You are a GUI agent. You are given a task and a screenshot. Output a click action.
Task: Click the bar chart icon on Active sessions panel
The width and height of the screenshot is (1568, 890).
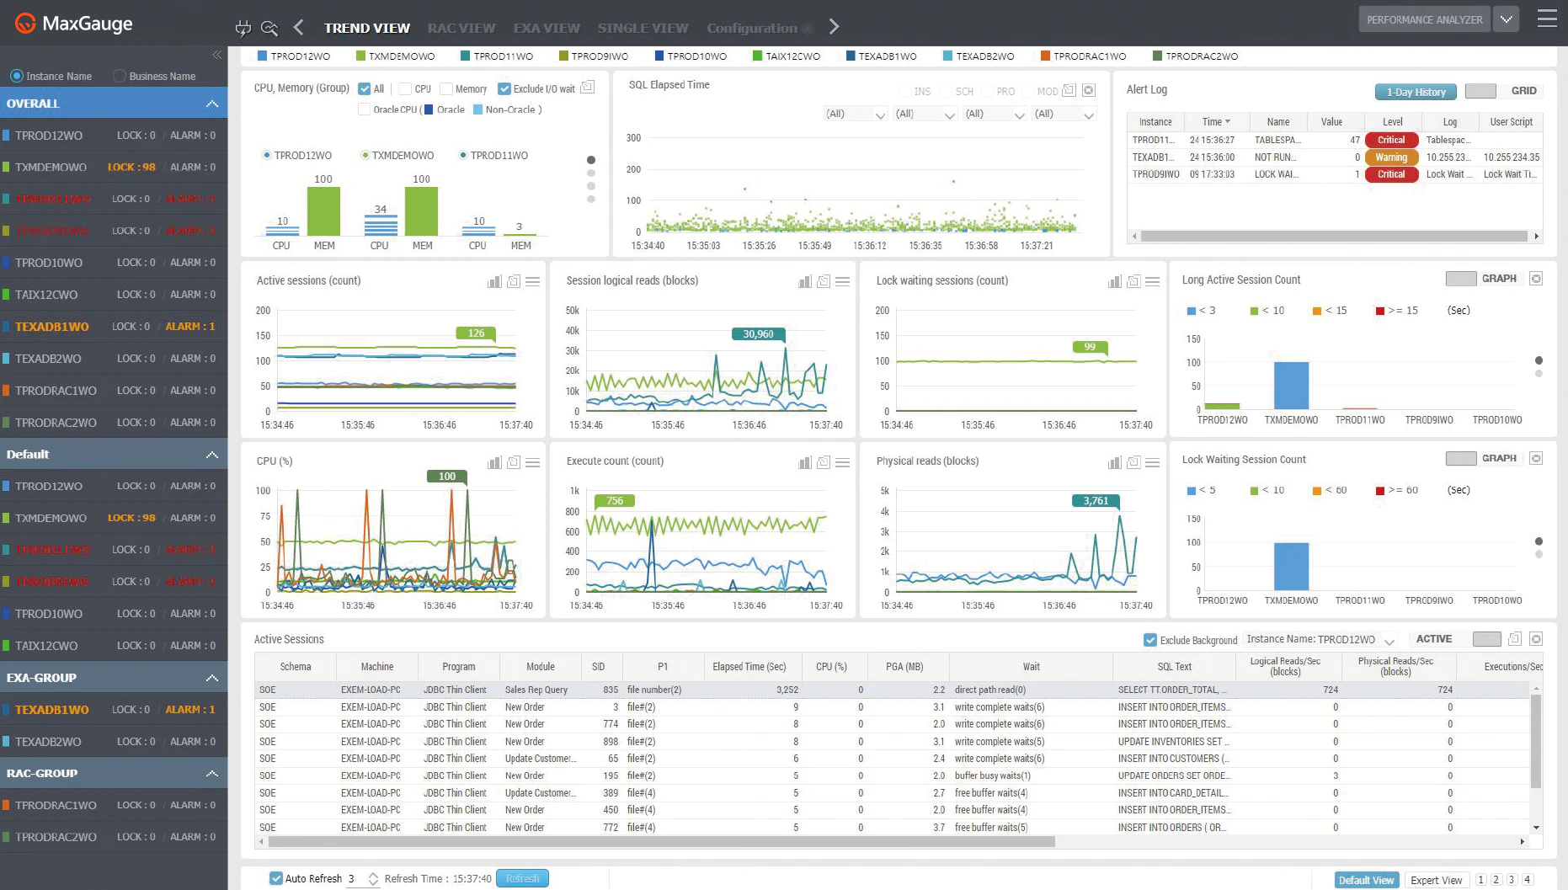click(494, 281)
